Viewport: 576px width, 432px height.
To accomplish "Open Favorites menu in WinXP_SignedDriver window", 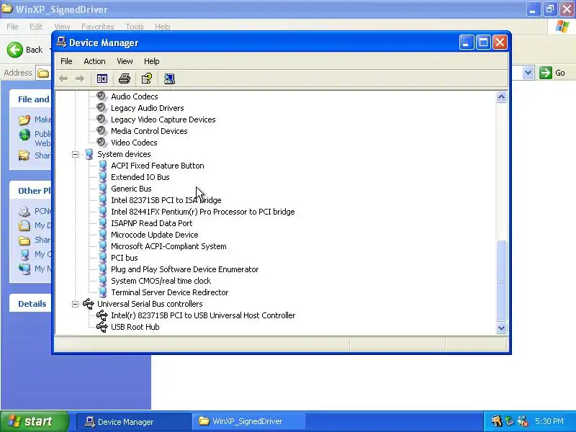I will [97, 27].
